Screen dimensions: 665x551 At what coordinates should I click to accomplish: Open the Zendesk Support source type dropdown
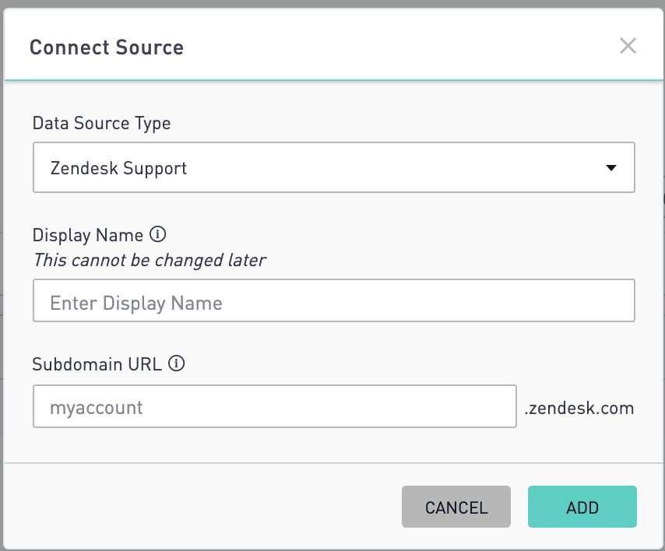tap(334, 167)
